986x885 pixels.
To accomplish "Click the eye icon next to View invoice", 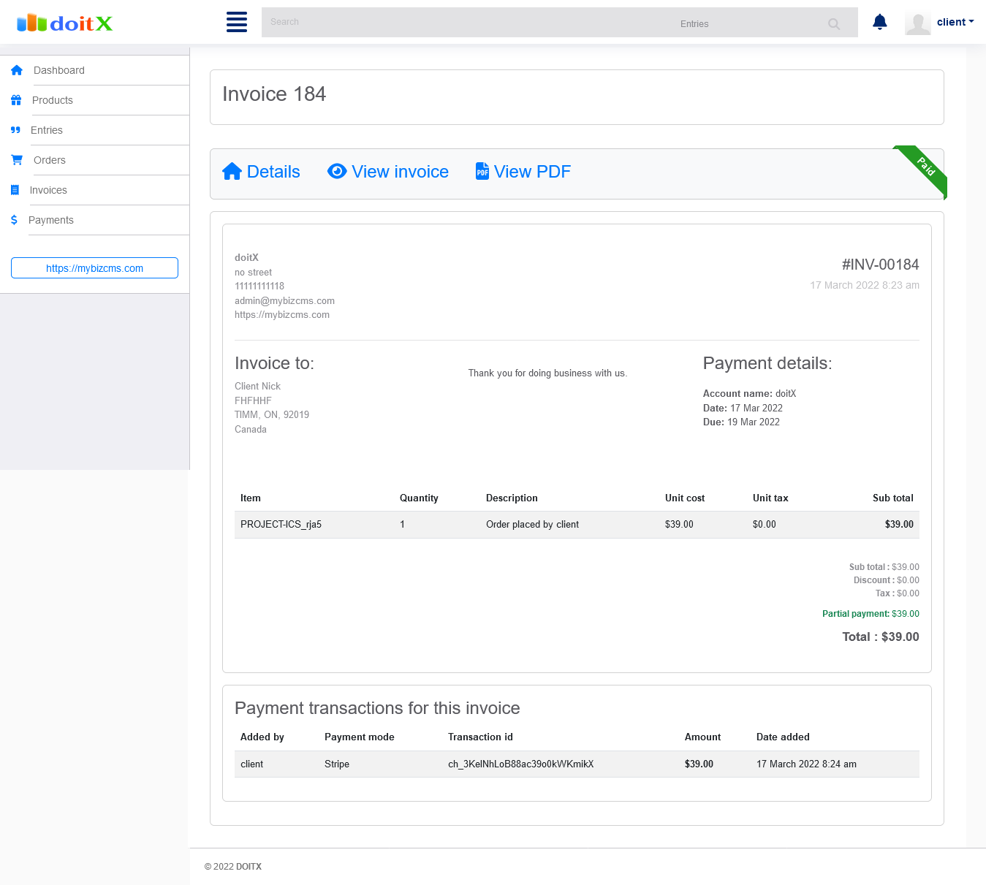I will pos(337,171).
